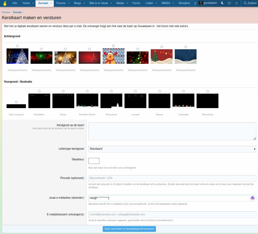258x234 pixels.
Task: Expand the Blogs menu arrow
Action: [x=84, y=3]
